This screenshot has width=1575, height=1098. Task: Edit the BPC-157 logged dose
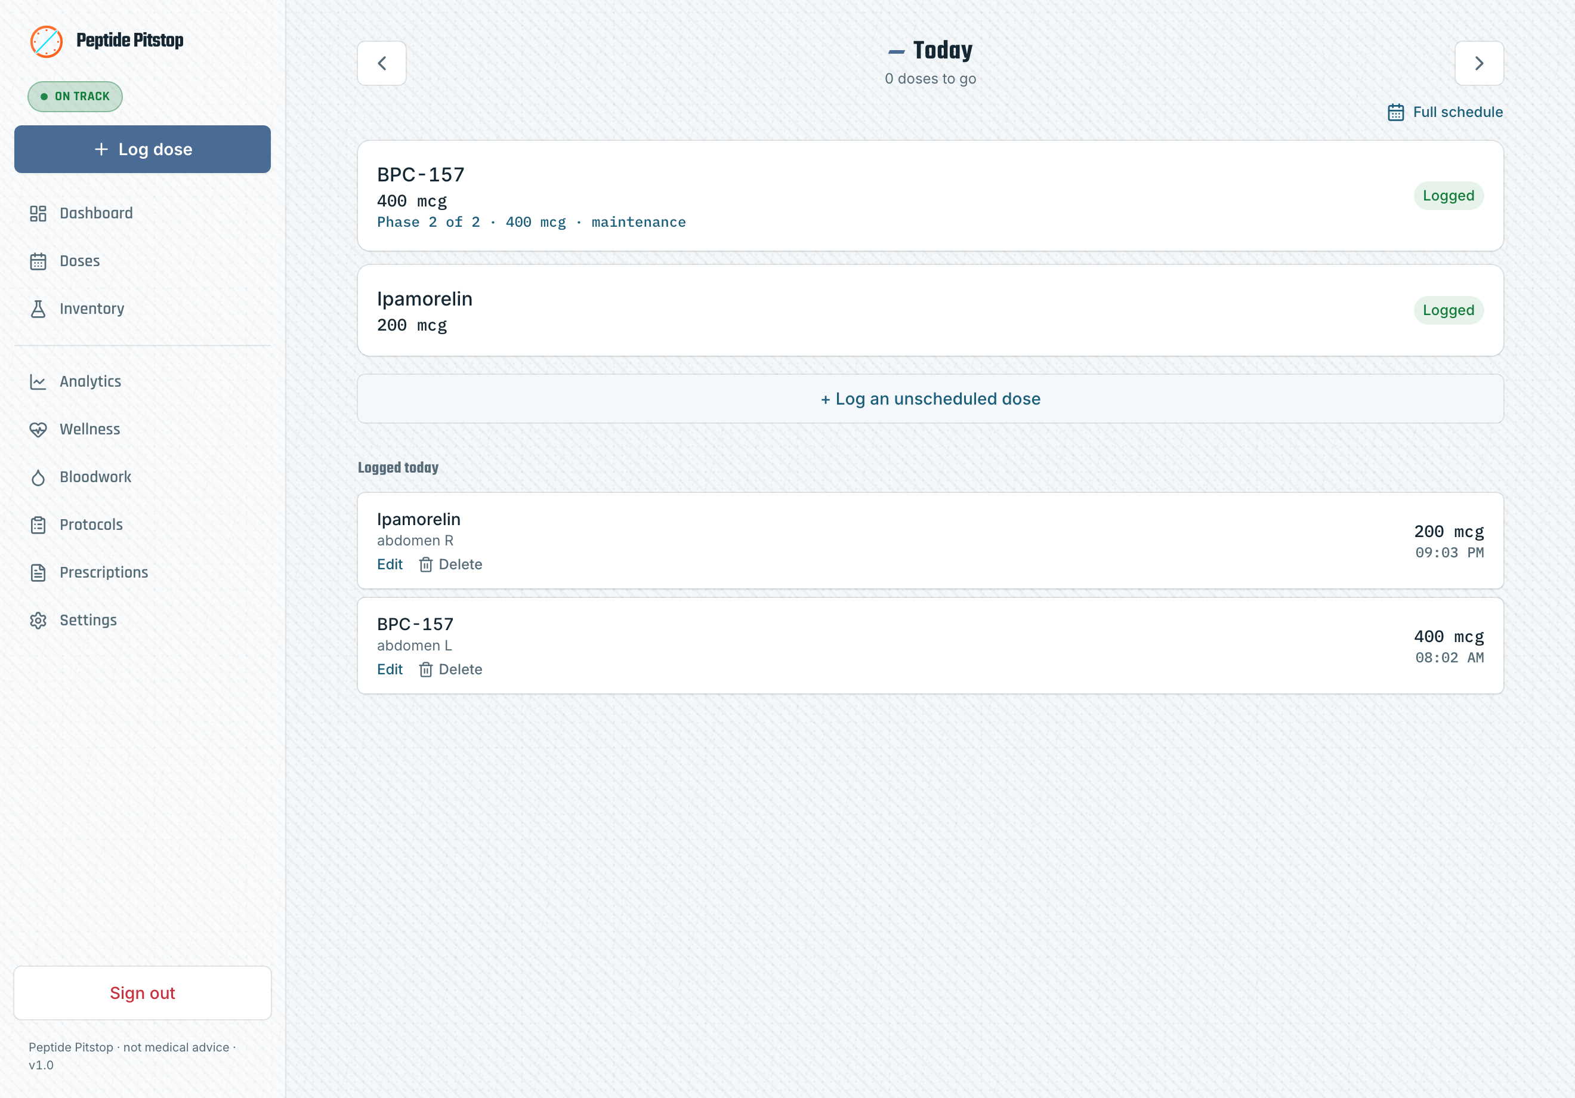(x=390, y=669)
